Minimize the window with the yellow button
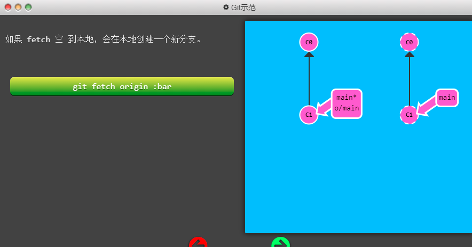The image size is (472, 247). coord(18,7)
